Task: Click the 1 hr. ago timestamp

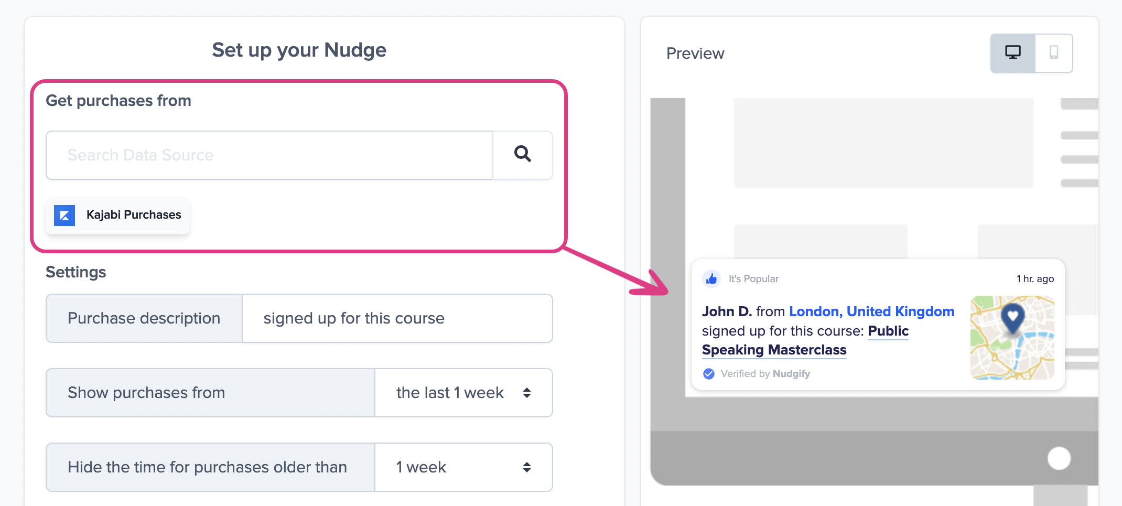Action: [x=1035, y=278]
